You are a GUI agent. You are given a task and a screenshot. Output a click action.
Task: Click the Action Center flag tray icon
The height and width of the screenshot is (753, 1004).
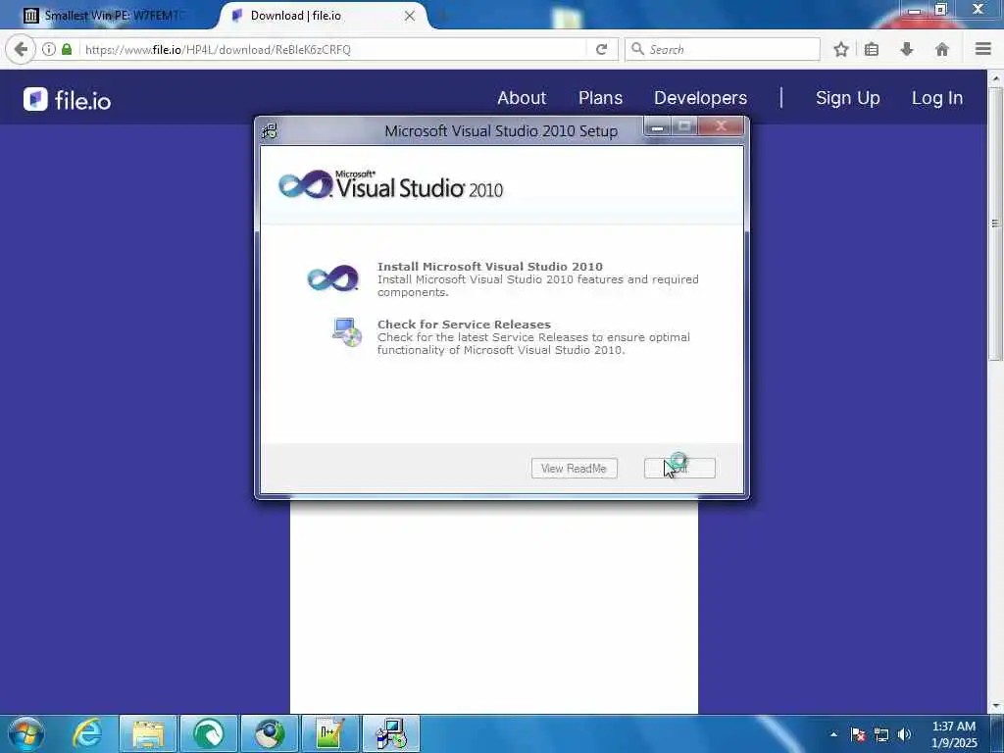point(858,734)
